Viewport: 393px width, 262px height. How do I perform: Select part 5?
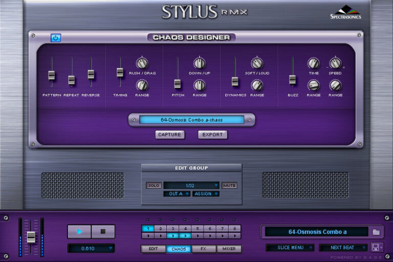tap(198, 229)
